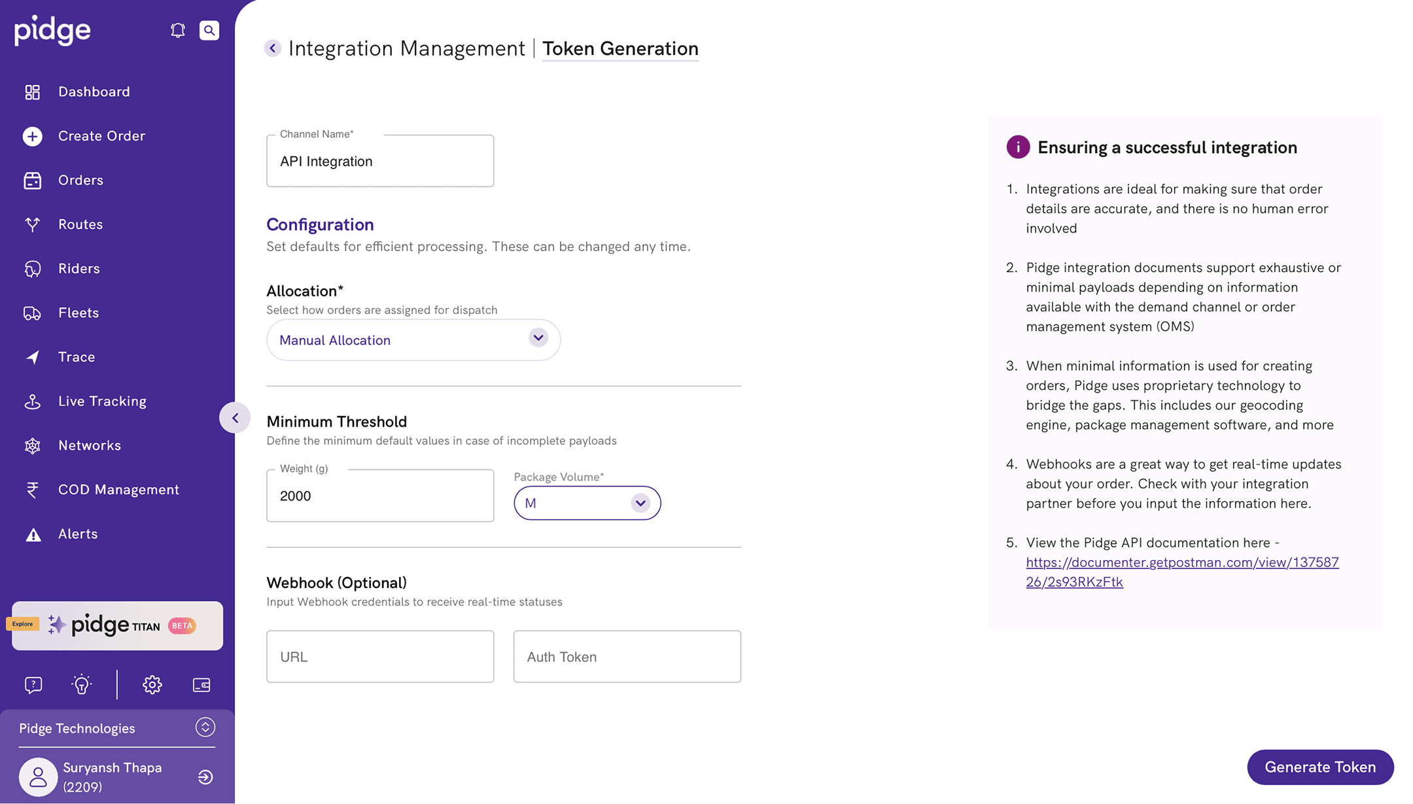Click the info icon beside Ensuring heading
Viewport: 1413px width, 804px height.
point(1018,147)
